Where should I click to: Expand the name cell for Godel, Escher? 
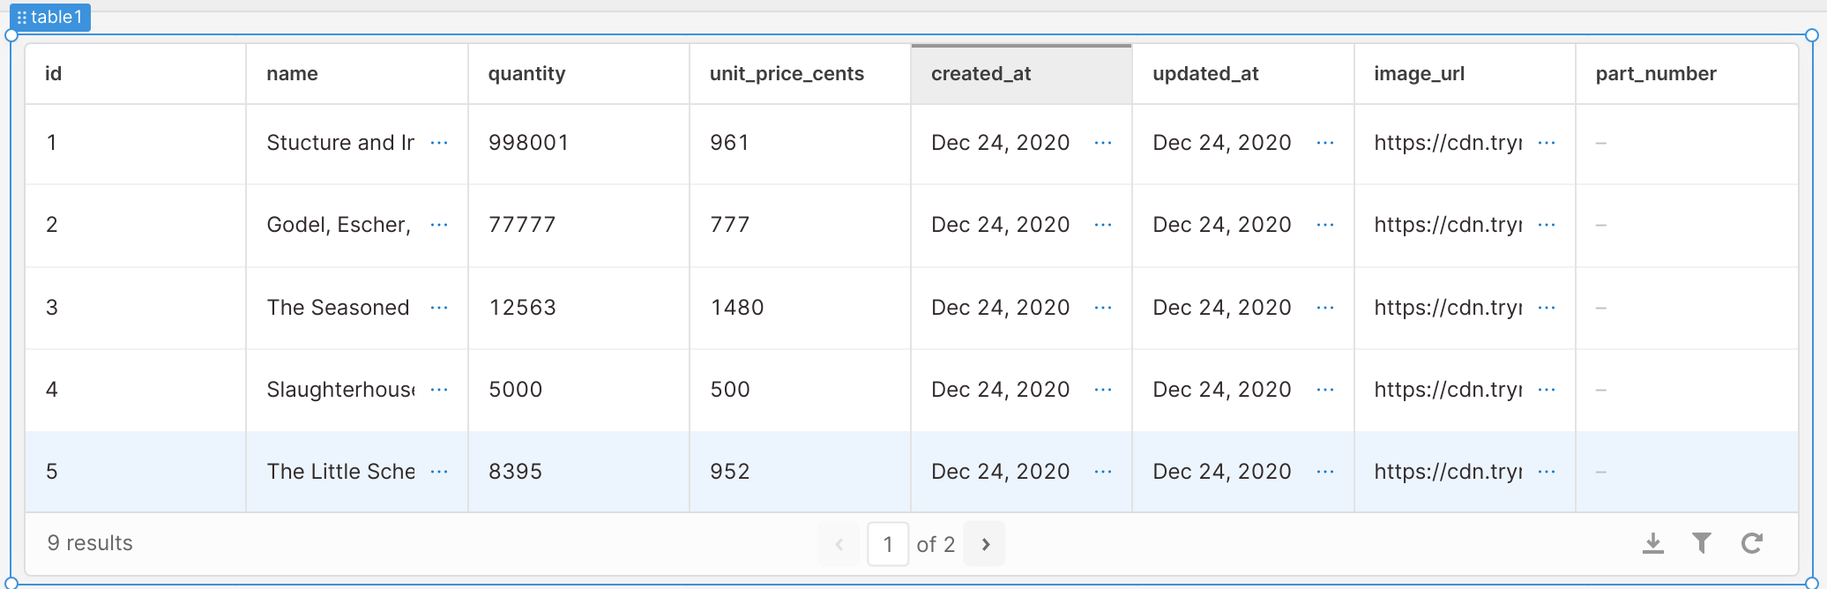(x=439, y=225)
